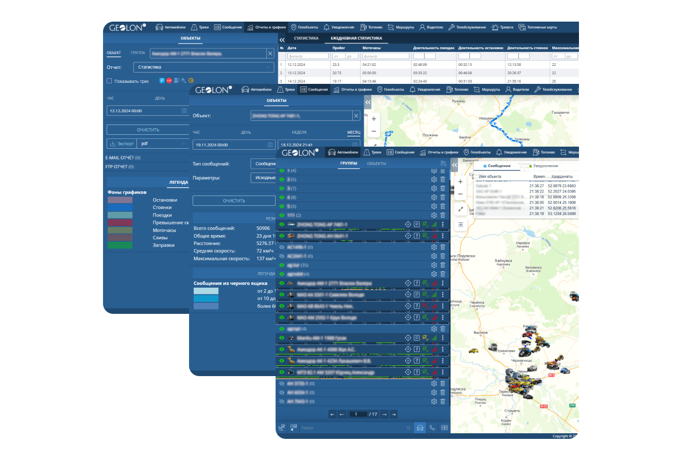Show АН 3735-1 (0) group via crossed eye
This screenshot has width=682, height=461.
pos(282,384)
